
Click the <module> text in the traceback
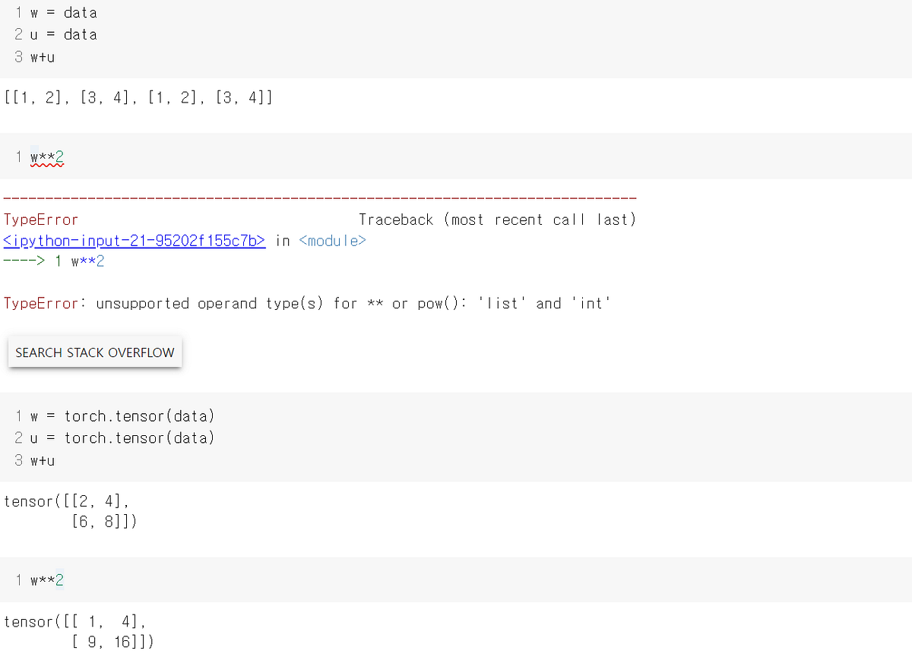333,241
